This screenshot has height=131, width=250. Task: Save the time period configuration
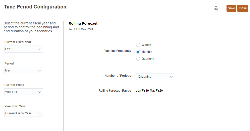click(231, 8)
